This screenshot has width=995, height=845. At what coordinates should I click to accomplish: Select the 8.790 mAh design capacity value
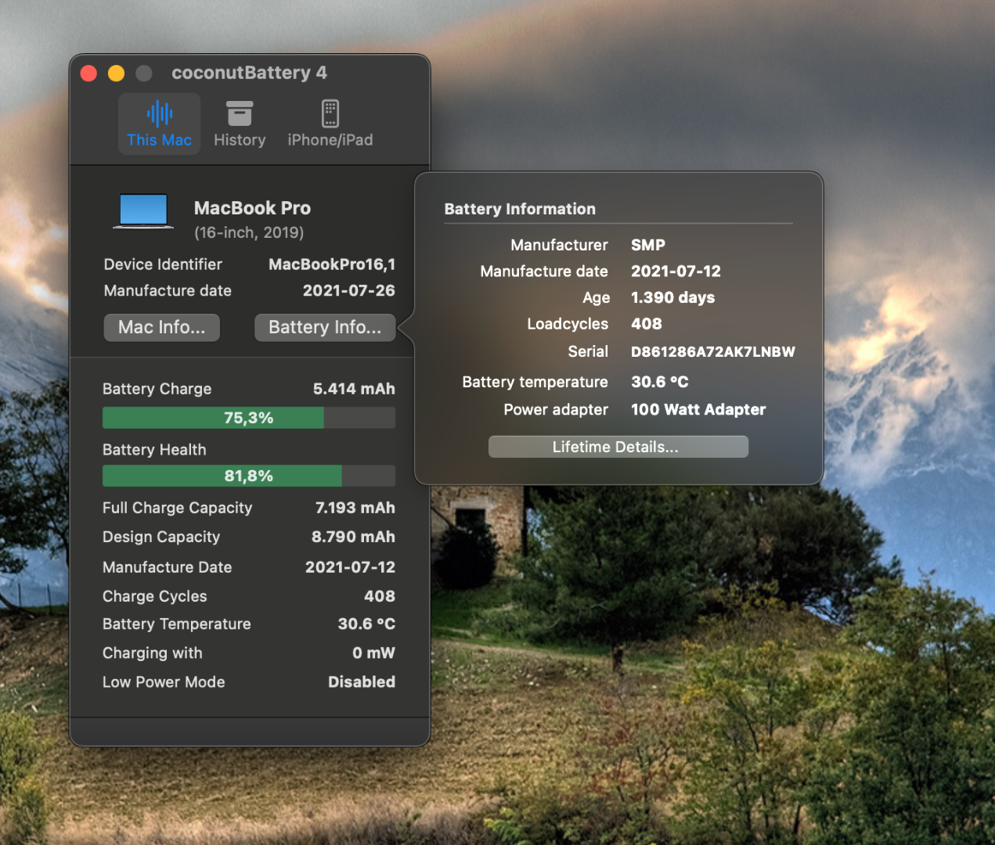point(353,537)
